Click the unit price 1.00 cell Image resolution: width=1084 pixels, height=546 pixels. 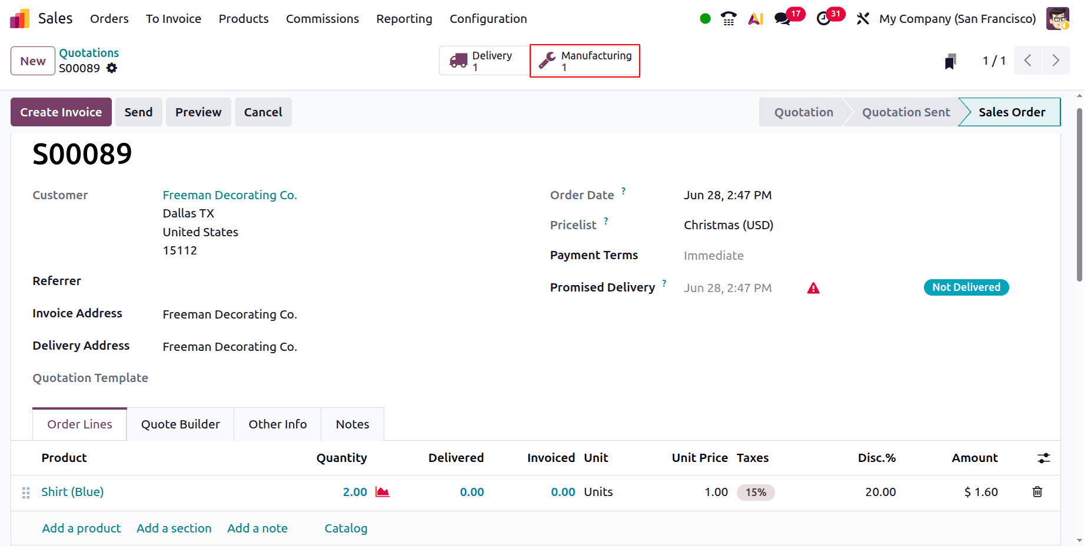[x=716, y=492]
